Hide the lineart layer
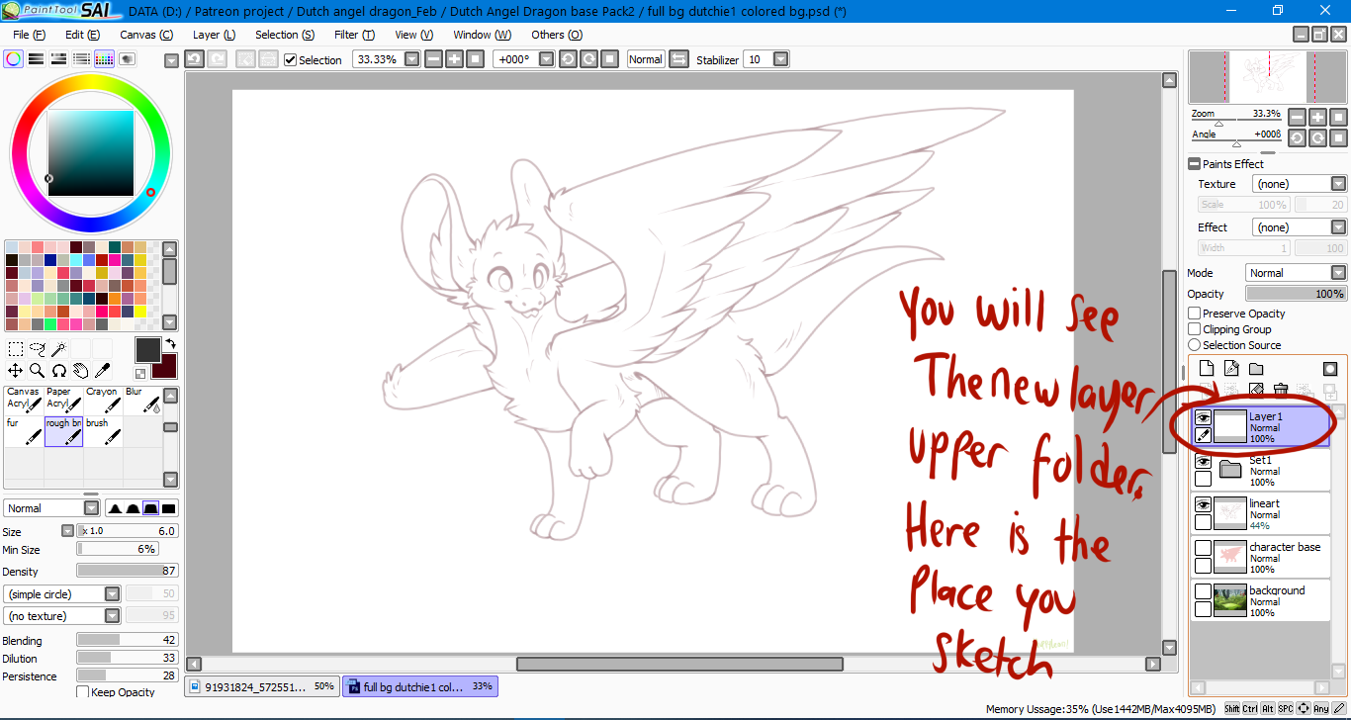This screenshot has width=1351, height=720. click(x=1203, y=504)
